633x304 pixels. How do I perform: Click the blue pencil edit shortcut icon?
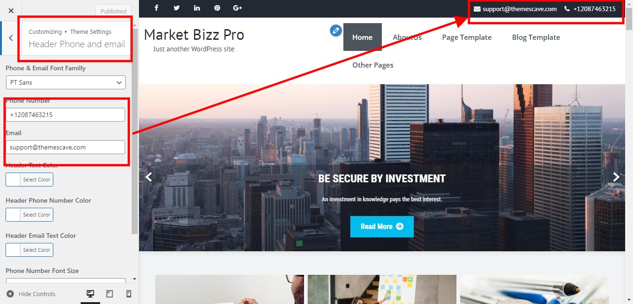pos(335,31)
